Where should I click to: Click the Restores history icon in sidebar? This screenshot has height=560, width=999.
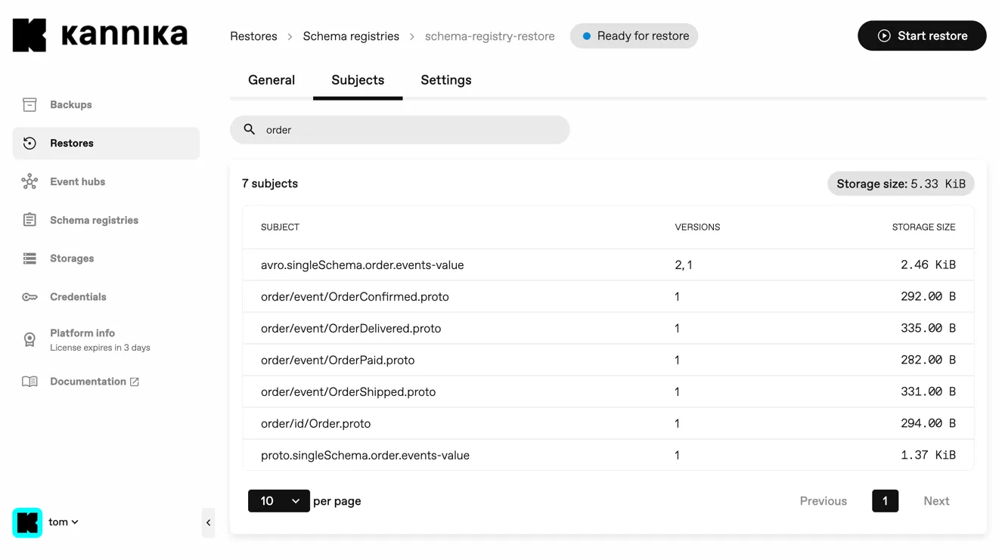(x=29, y=143)
